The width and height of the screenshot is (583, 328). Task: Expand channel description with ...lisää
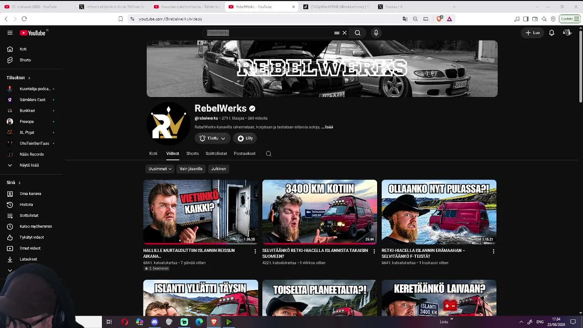[327, 127]
